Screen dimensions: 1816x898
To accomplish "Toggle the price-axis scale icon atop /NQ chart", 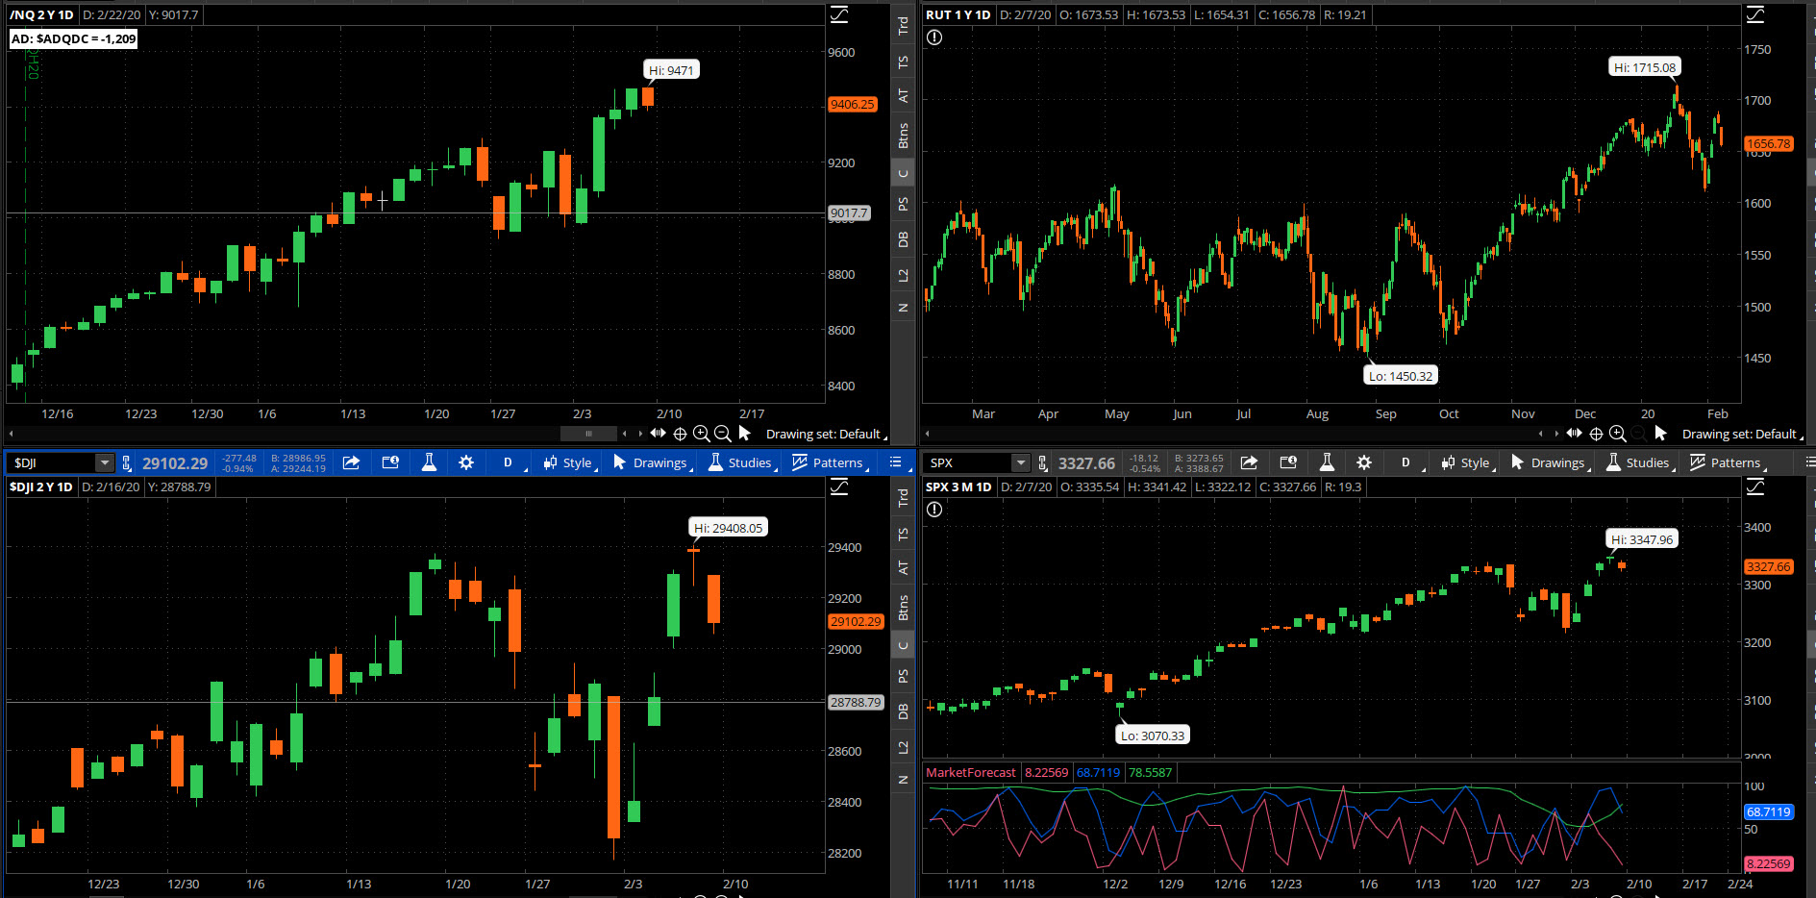I will click(839, 14).
